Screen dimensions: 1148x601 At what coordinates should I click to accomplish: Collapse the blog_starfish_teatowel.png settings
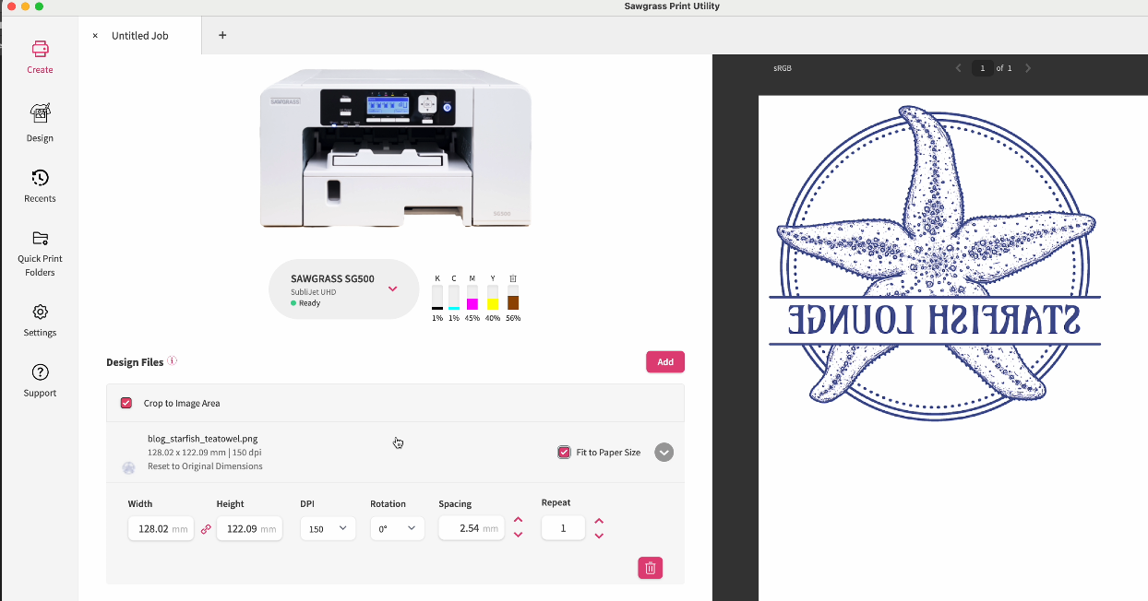[x=664, y=453]
